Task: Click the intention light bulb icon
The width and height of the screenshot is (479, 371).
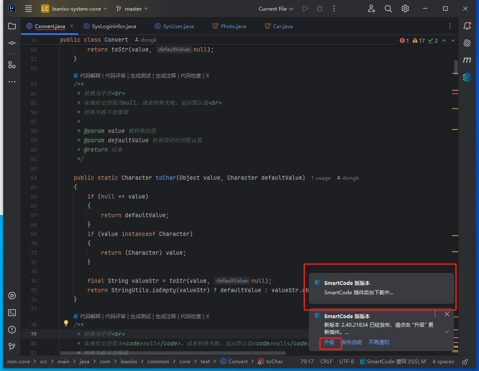Action: [x=66, y=323]
